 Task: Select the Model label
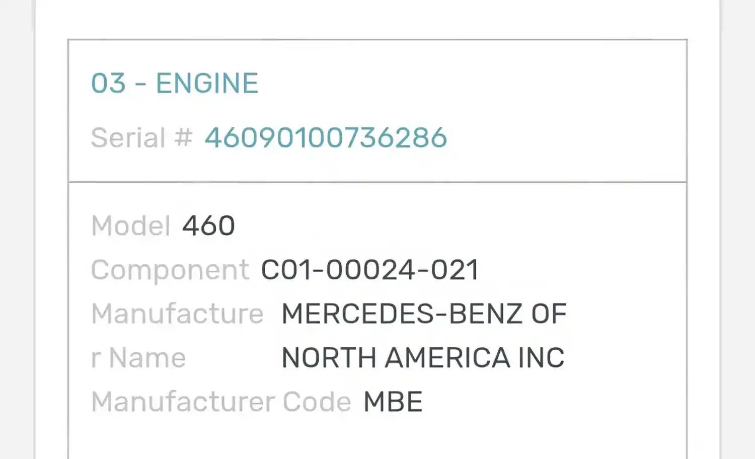click(x=130, y=225)
